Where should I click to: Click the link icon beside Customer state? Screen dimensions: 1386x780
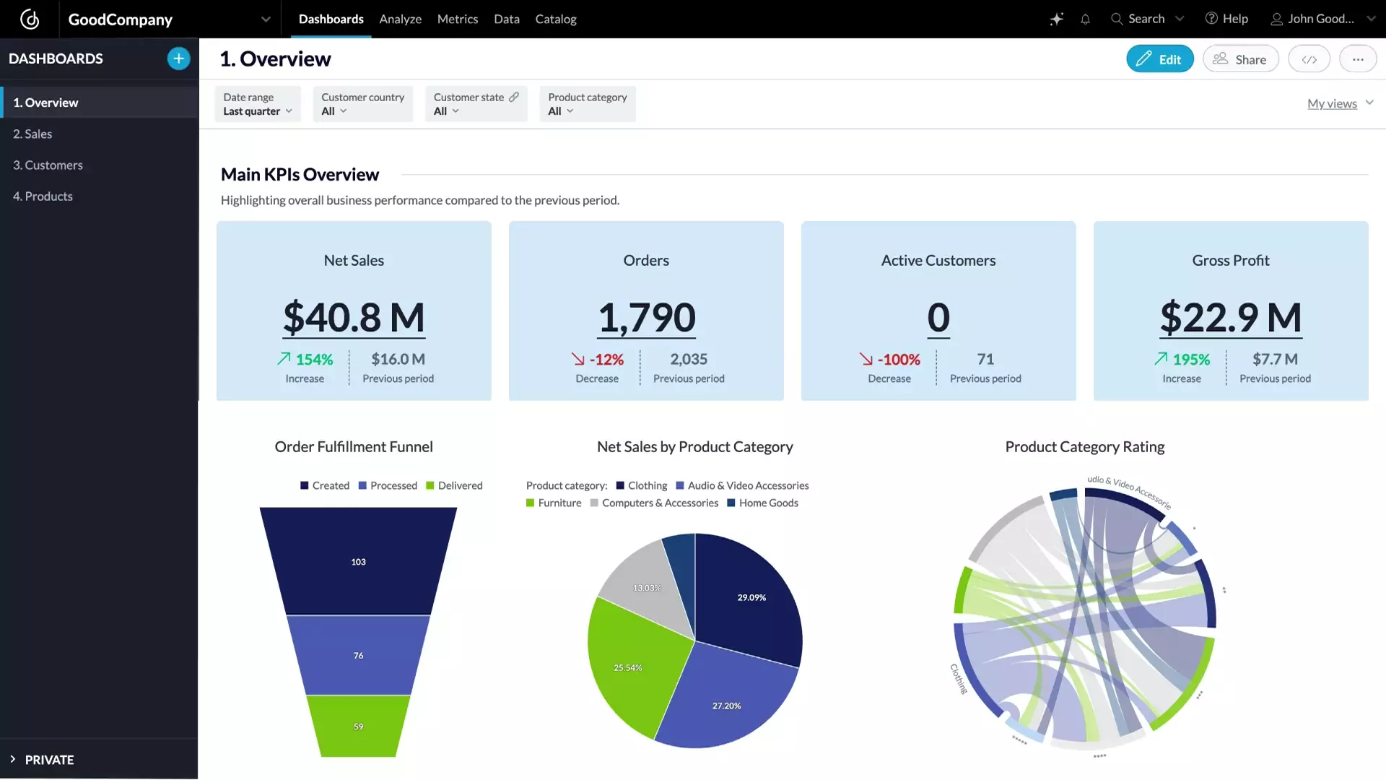point(514,97)
